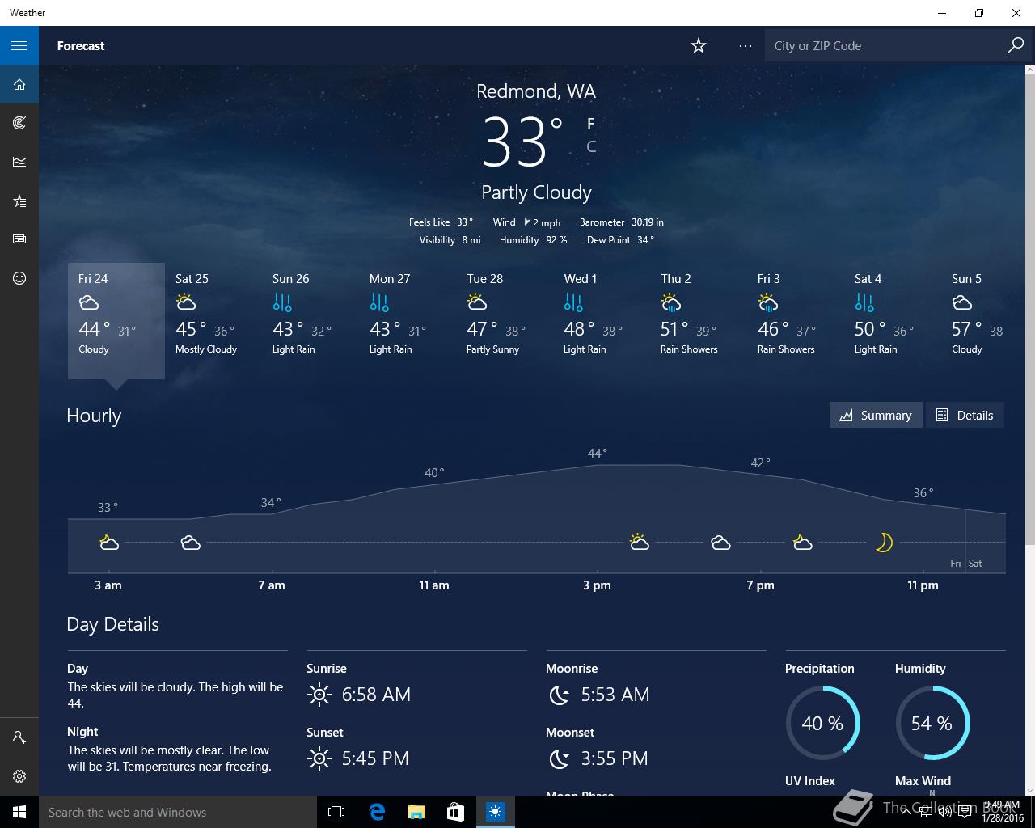Open Windows Store from taskbar
1035x828 pixels.
(x=455, y=812)
